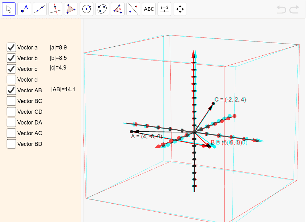Screen dimensions: 306x223
Task: Uncheck the Vector c checkbox
Action: tap(11, 69)
